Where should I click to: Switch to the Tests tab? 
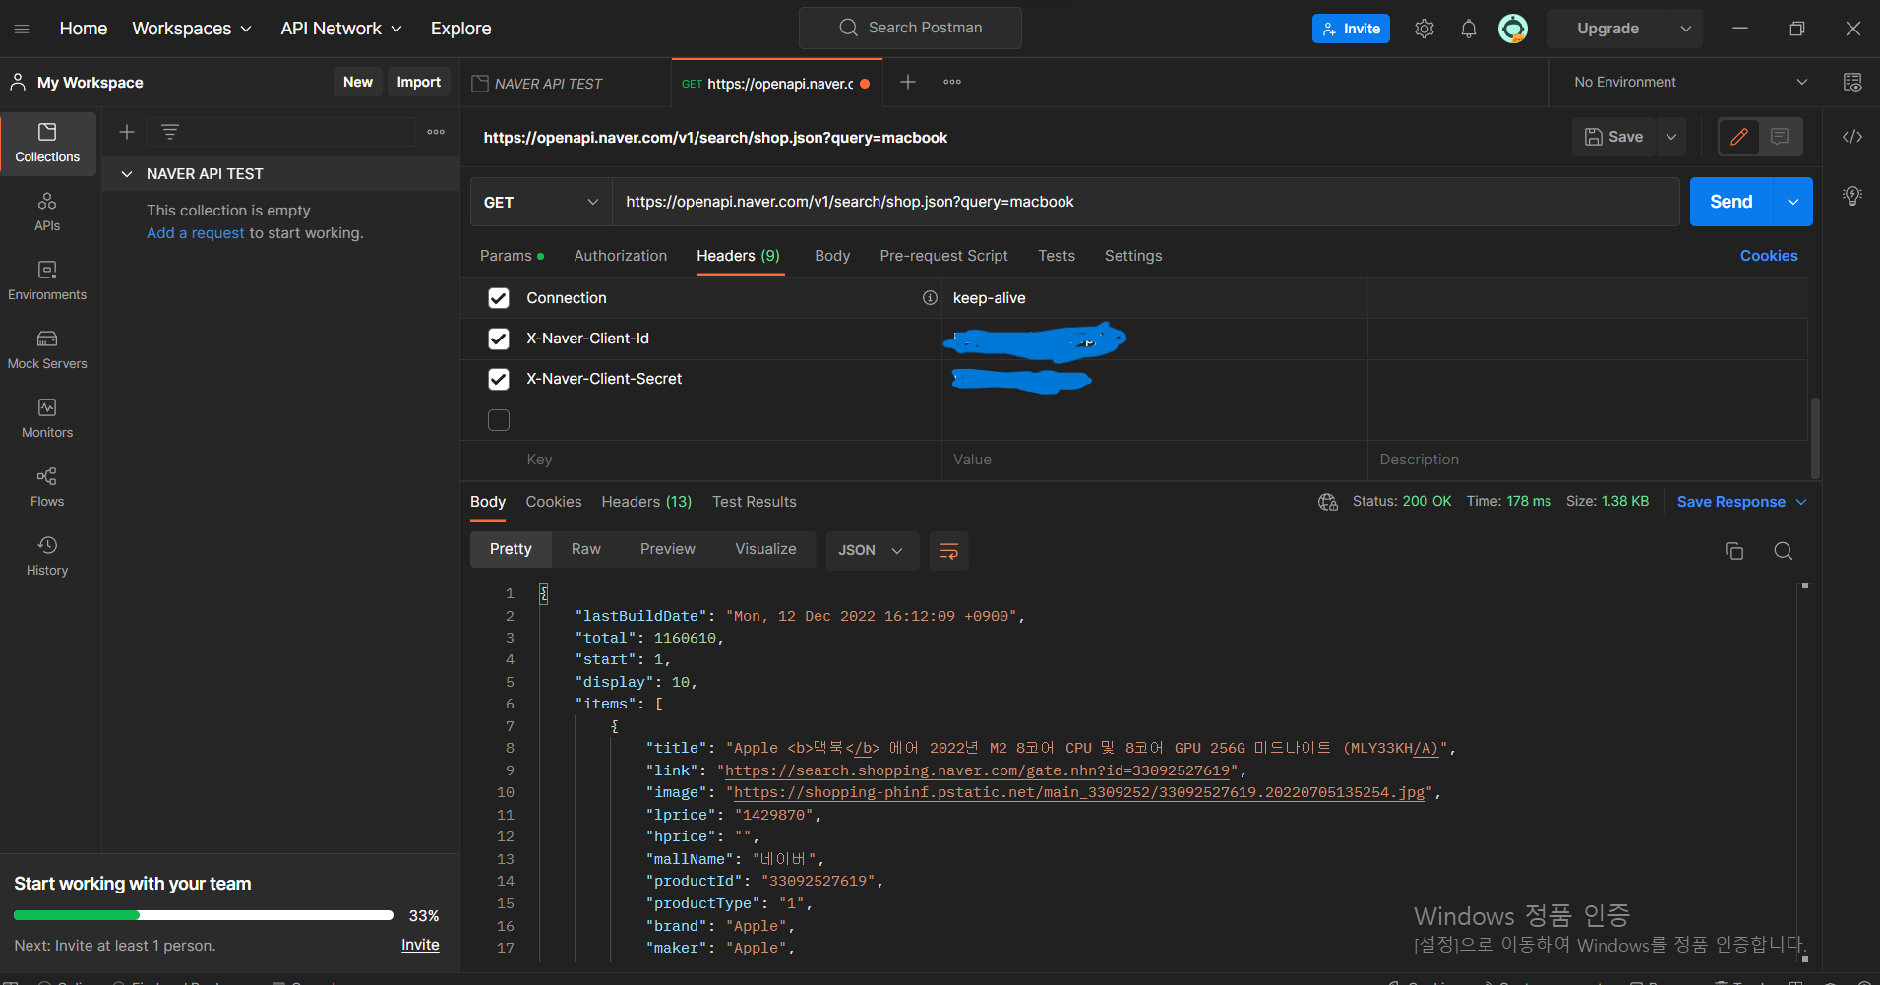pos(1057,256)
